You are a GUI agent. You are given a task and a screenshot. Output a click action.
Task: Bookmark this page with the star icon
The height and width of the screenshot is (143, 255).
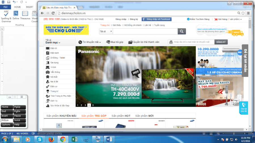click(x=243, y=13)
